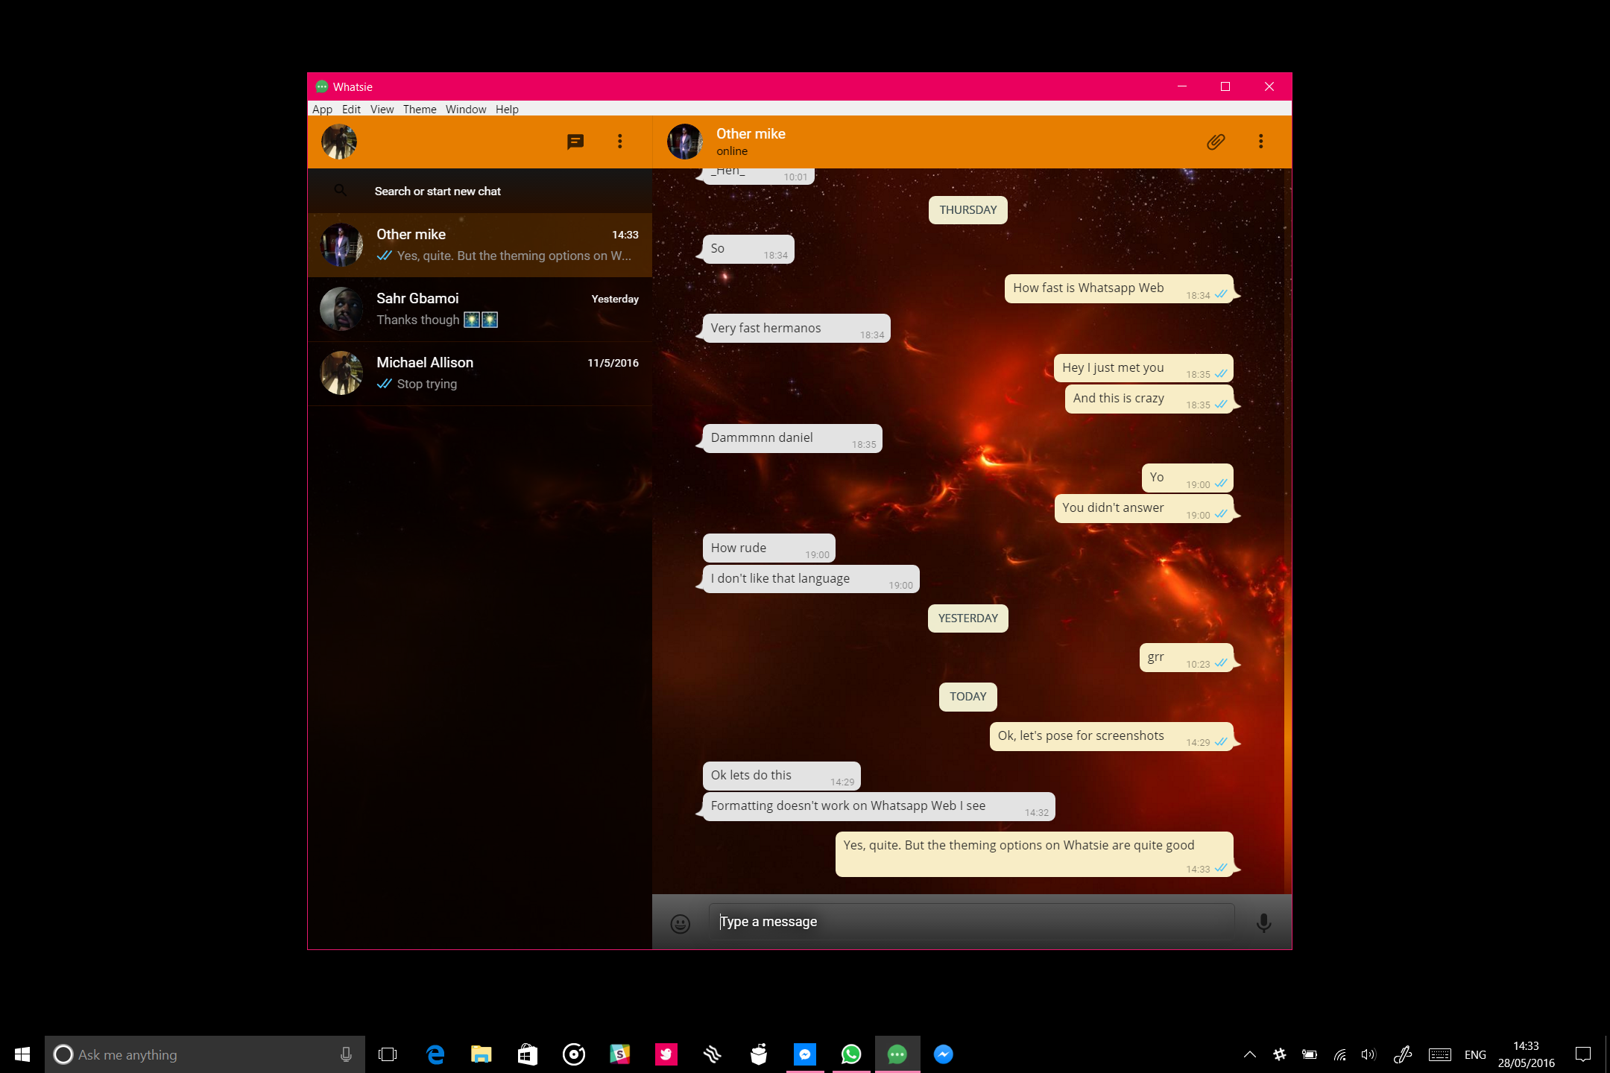This screenshot has height=1073, width=1610.
Task: Click message 'Formatting doesn't work on Whatsapp Web'
Action: [879, 806]
